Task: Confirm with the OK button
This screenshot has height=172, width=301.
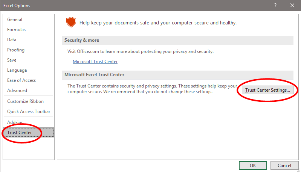Action: 253,166
